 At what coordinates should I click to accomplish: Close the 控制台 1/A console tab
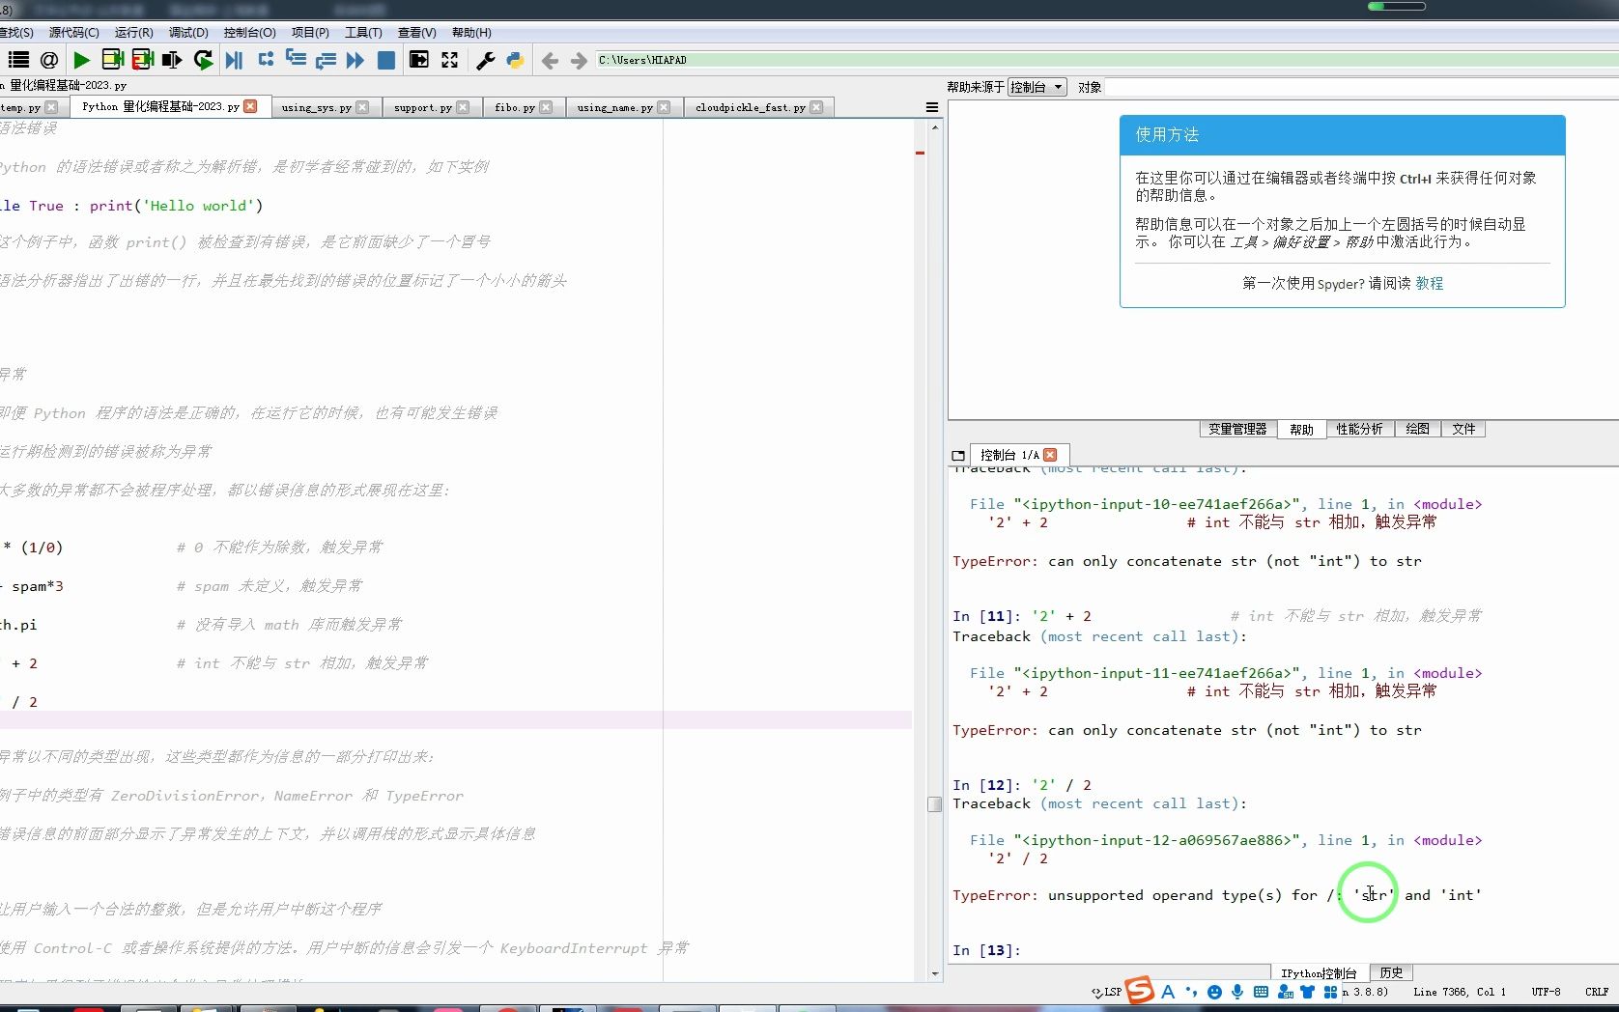(1050, 455)
